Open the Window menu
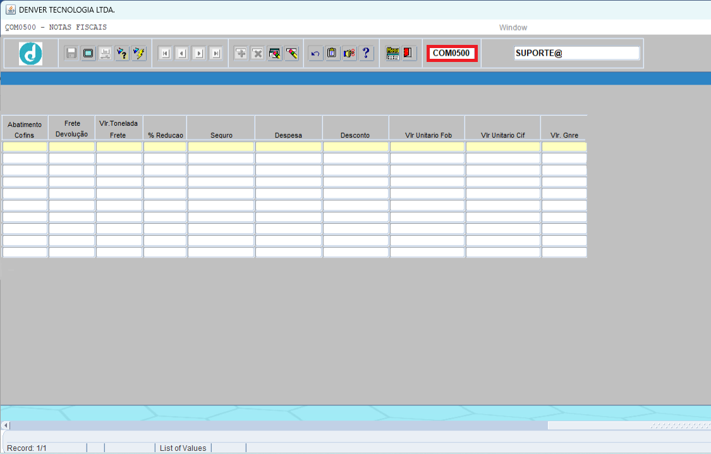This screenshot has width=711, height=454. pyautogui.click(x=513, y=28)
